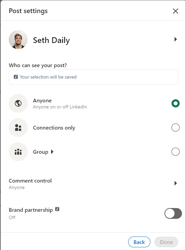Expand the Group option arrow

click(x=52, y=152)
